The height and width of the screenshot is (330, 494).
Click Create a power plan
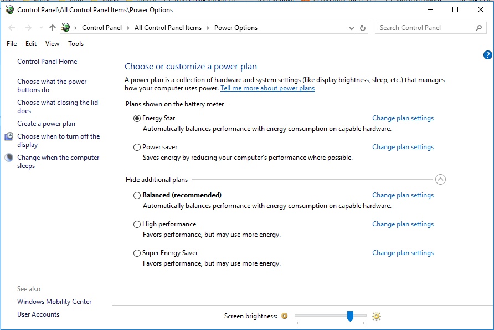pyautogui.click(x=47, y=124)
